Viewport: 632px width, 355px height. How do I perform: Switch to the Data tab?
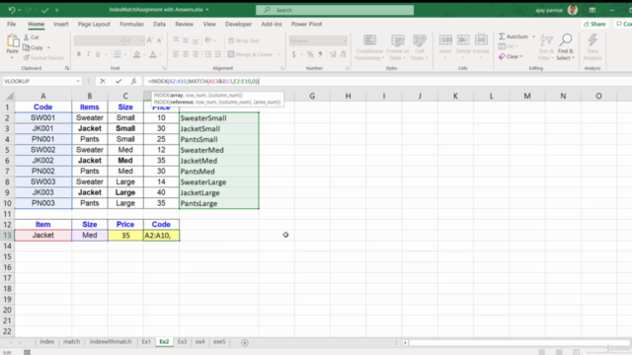pyautogui.click(x=159, y=24)
